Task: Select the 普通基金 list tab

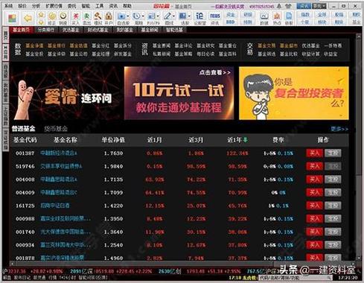Action: click(x=23, y=129)
